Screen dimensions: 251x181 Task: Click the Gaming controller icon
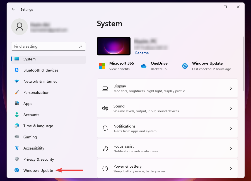pyautogui.click(x=17, y=137)
